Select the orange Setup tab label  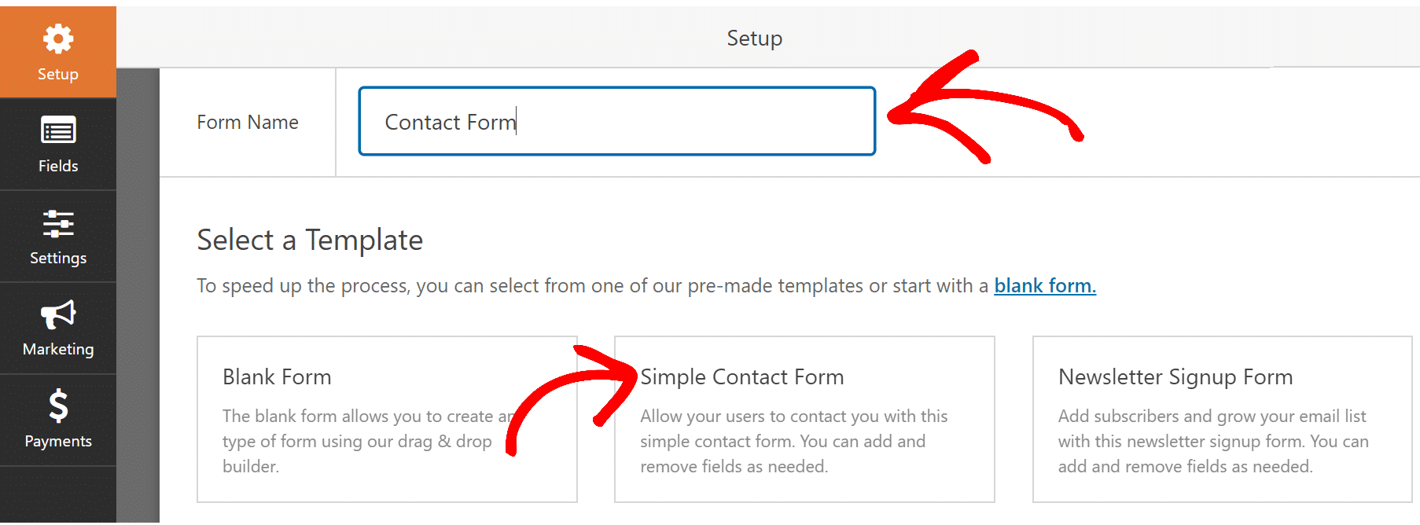(x=58, y=74)
